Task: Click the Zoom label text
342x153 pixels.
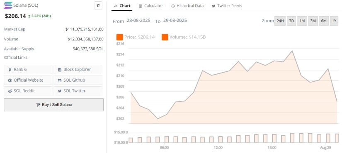Action: click(x=268, y=21)
